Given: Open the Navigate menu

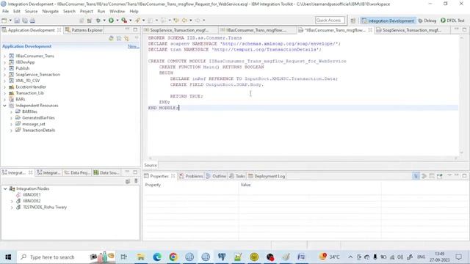Looking at the screenshot, I should (x=51, y=11).
